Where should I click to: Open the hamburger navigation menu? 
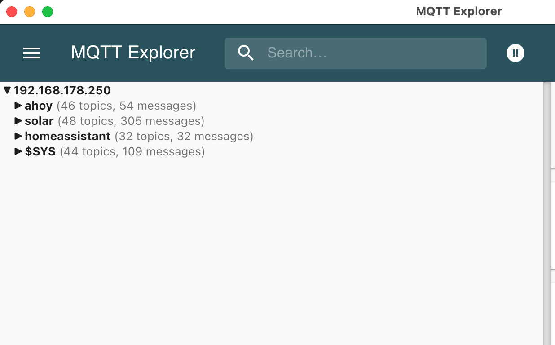pos(31,53)
